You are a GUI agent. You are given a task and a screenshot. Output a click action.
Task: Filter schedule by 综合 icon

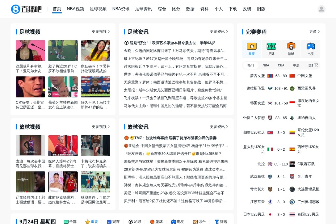pos(195,222)
